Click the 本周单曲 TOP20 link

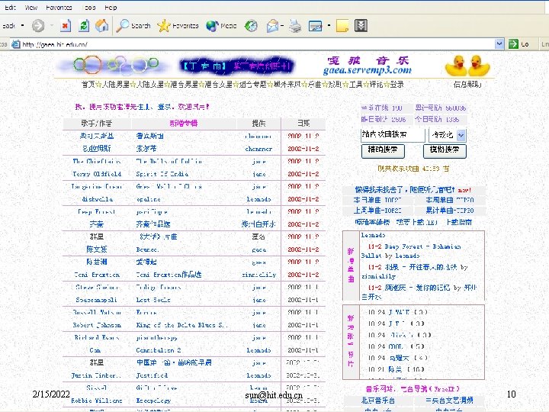tap(450, 200)
